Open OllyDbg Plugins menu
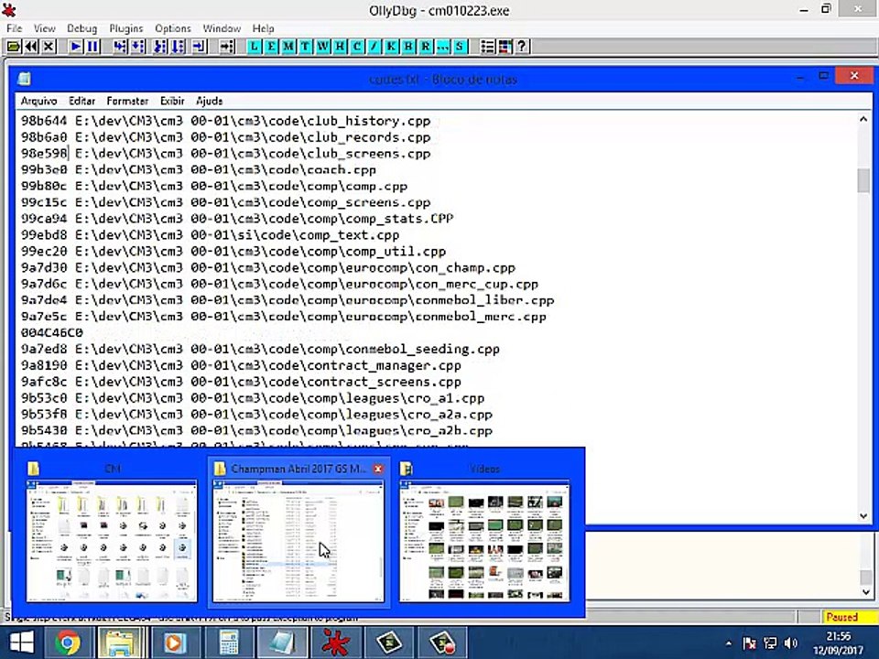Screen dimensions: 879x659 (126, 28)
